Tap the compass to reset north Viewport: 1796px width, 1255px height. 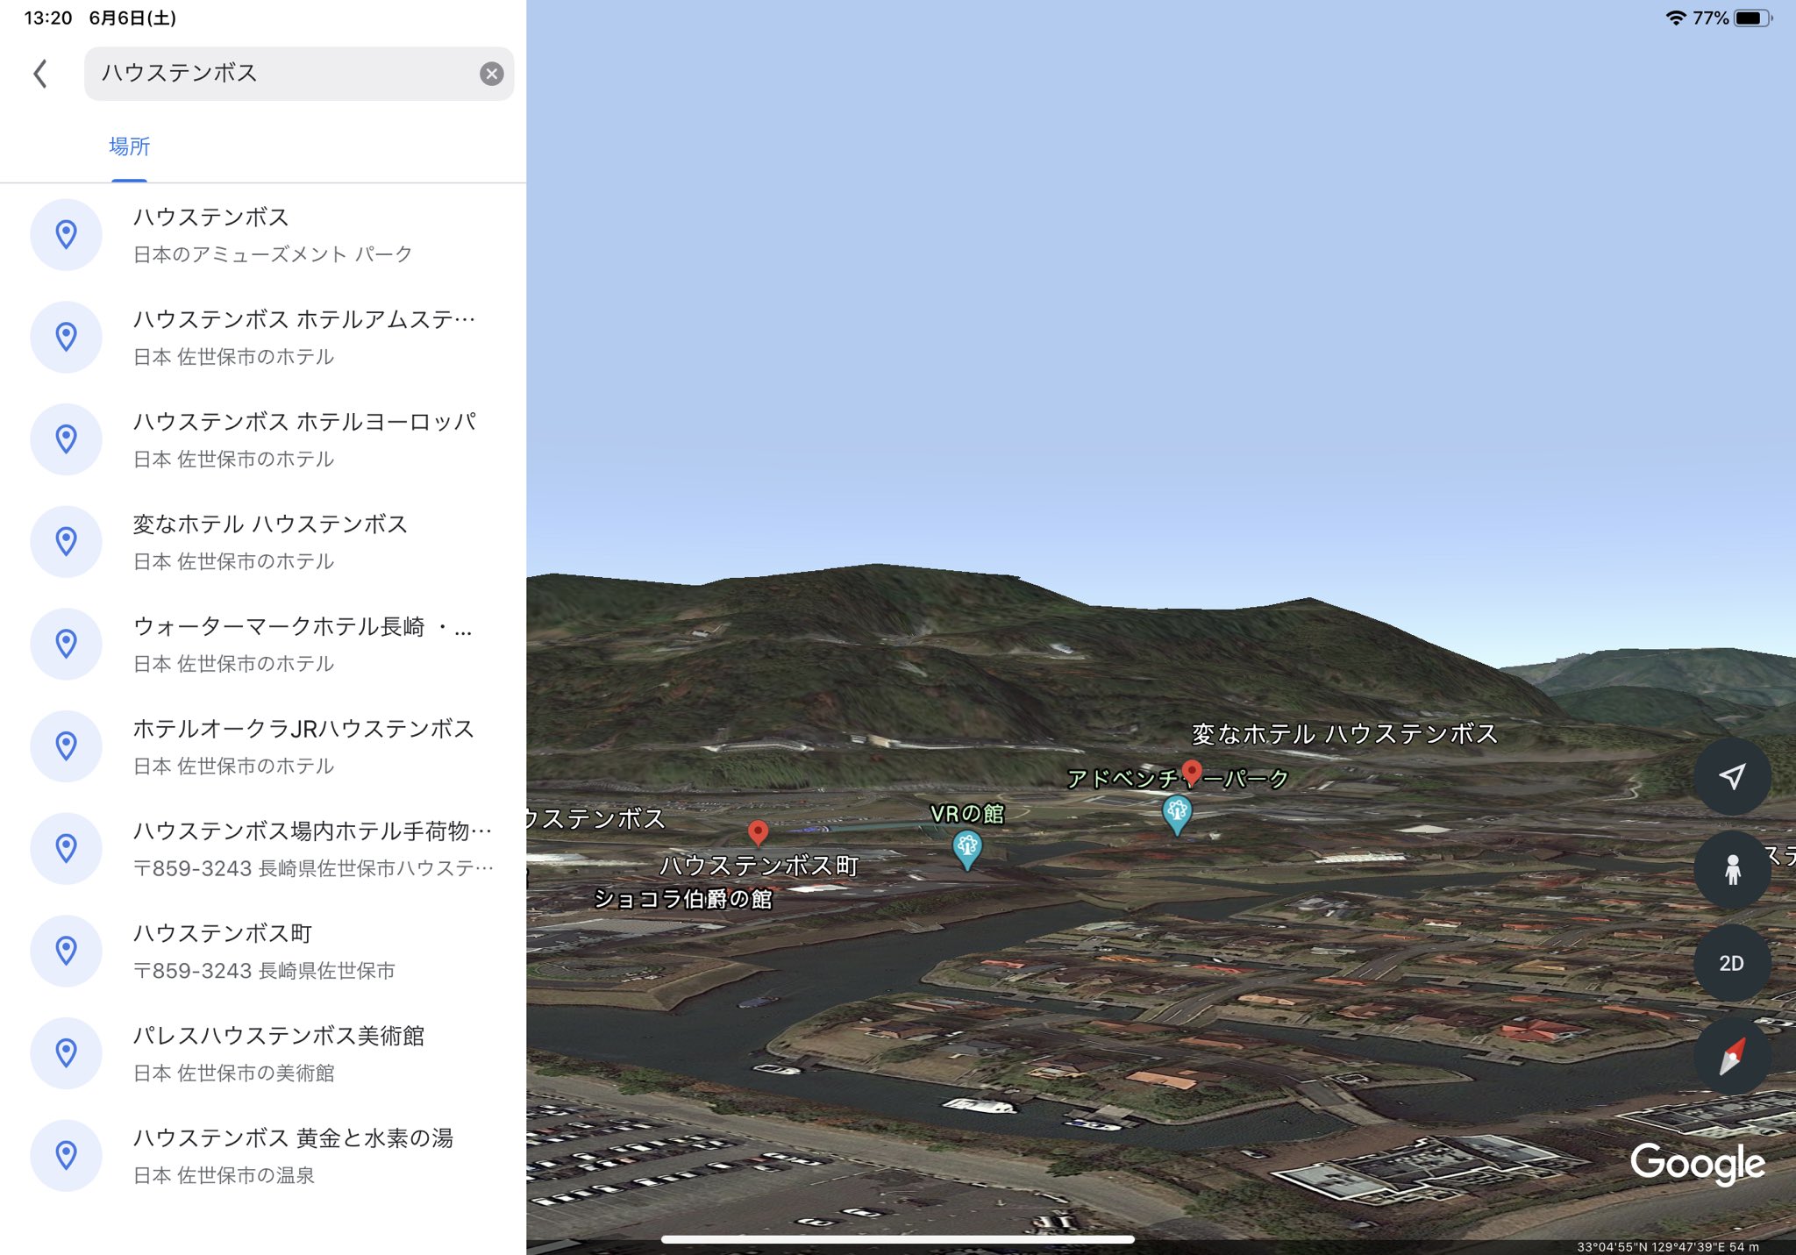1731,1056
